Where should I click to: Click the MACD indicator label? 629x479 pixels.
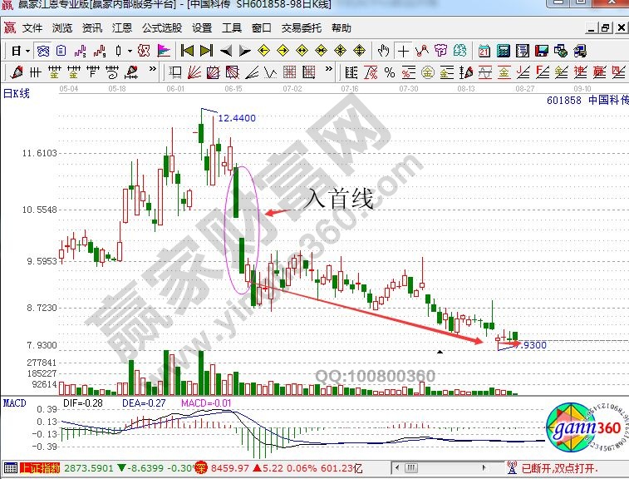pyautogui.click(x=12, y=402)
